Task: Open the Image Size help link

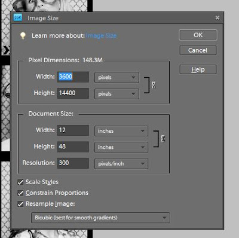Action: click(x=101, y=36)
